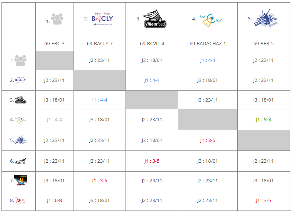
Task: Click the grey group icon in header
Action: (57, 19)
